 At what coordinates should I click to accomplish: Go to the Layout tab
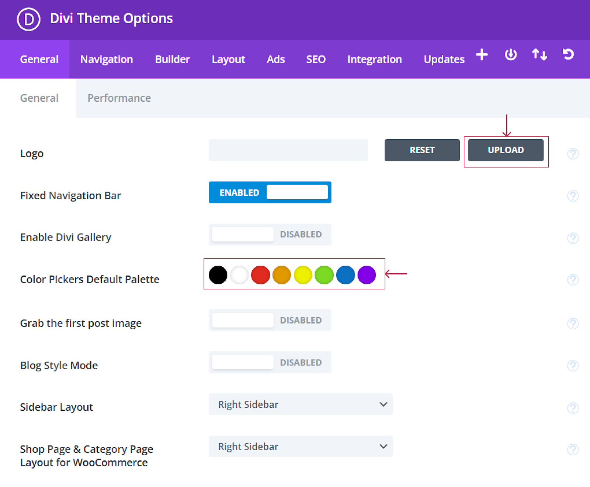(x=228, y=59)
